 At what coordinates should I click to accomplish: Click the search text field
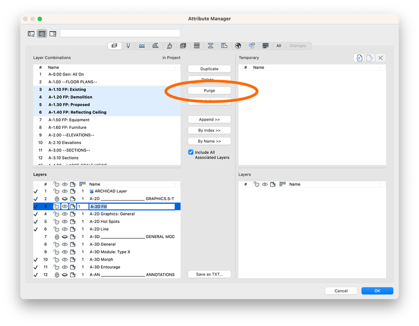(120, 34)
